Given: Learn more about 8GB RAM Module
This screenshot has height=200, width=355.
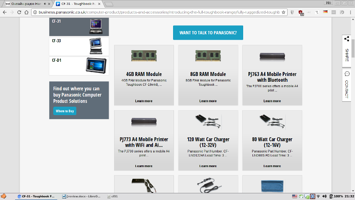Looking at the screenshot, I should pyautogui.click(x=208, y=101).
